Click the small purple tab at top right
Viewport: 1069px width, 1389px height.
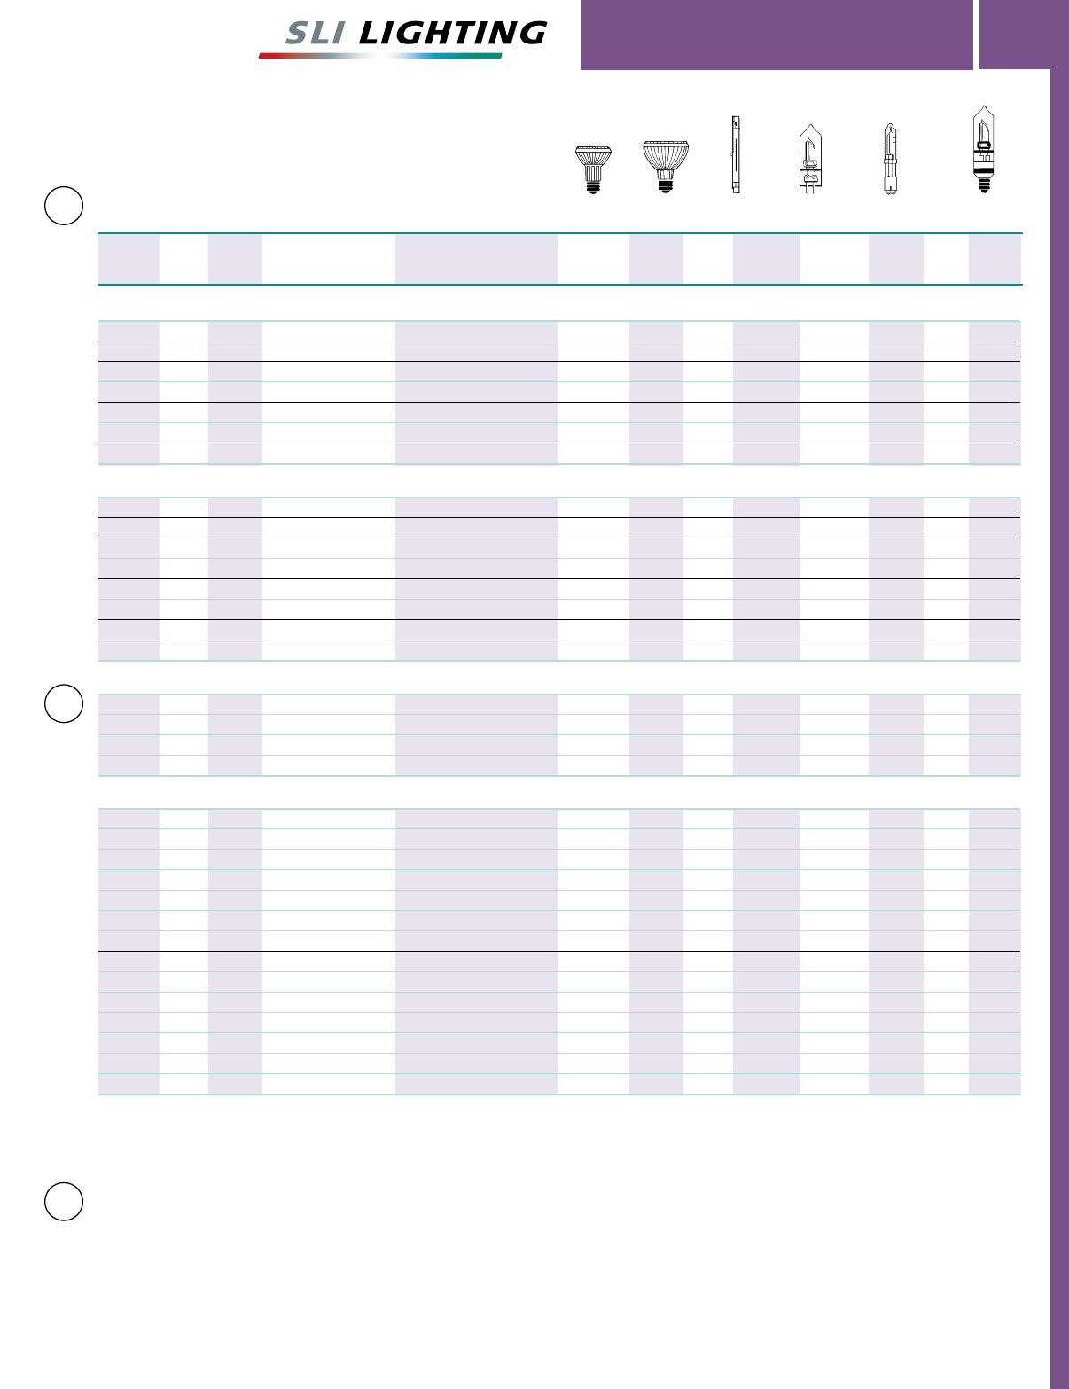(1024, 35)
